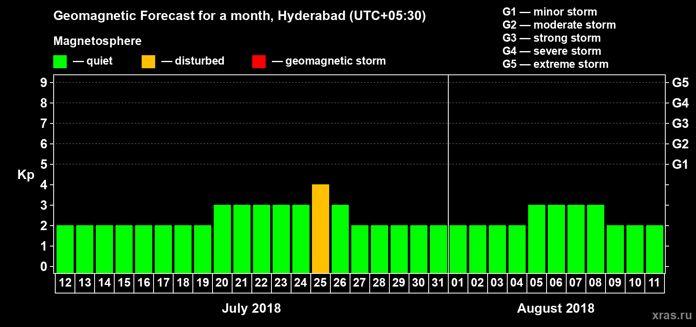This screenshot has width=696, height=327.
Task: Click the bar for August 01
Action: click(458, 249)
